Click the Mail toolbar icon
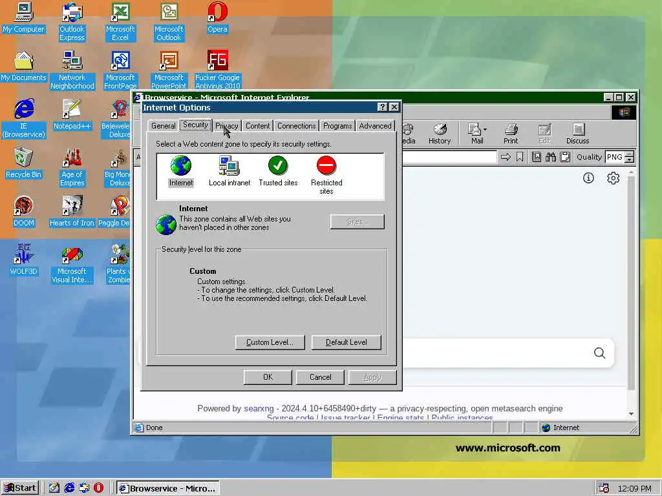This screenshot has width=662, height=496. click(x=476, y=134)
